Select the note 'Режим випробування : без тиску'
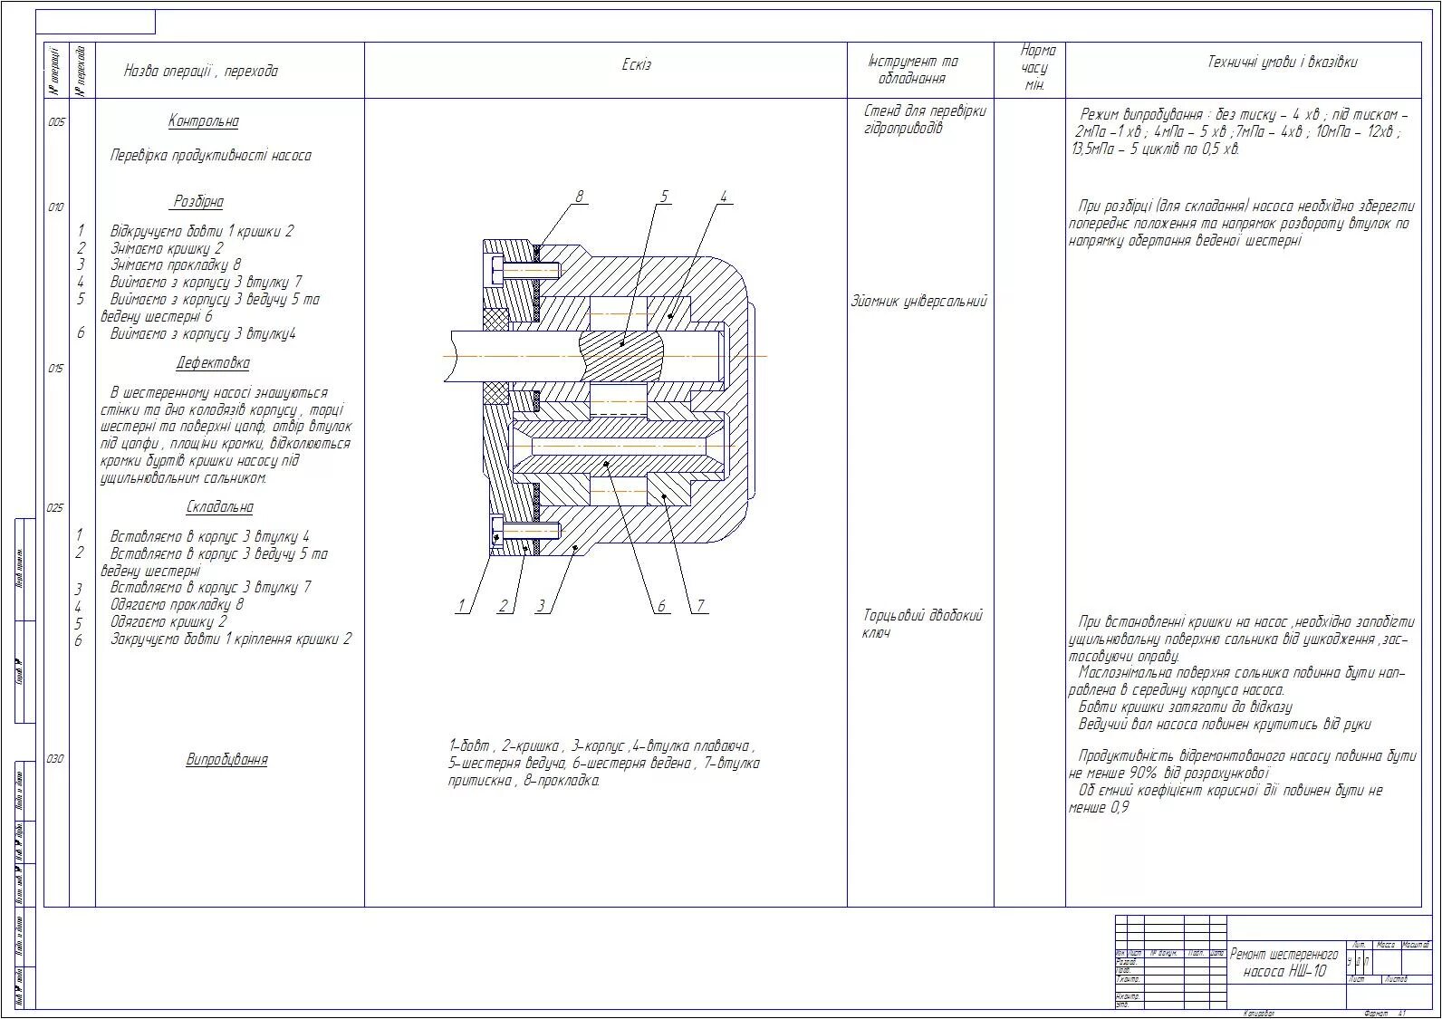Viewport: 1442px width, 1019px height. point(1240,132)
